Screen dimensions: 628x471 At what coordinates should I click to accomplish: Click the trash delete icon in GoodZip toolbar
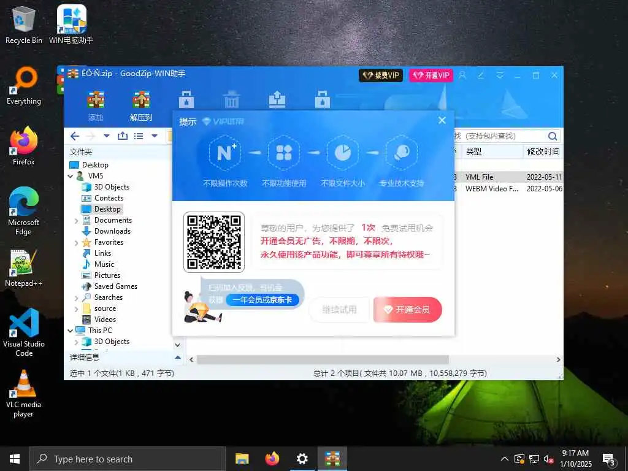click(231, 99)
